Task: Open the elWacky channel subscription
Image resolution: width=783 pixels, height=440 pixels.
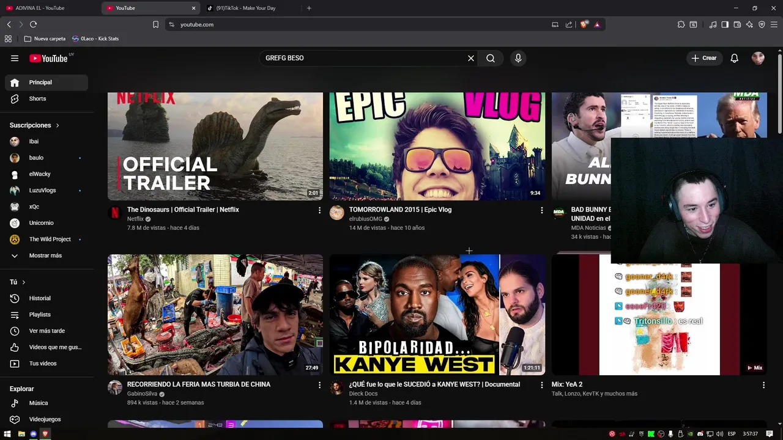Action: [x=46, y=174]
